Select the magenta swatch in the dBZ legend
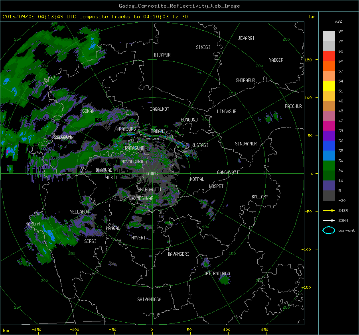The width and height of the screenshot is (359, 335). (329, 125)
